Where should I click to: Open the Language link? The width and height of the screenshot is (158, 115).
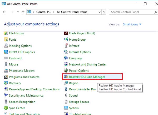point(76,58)
